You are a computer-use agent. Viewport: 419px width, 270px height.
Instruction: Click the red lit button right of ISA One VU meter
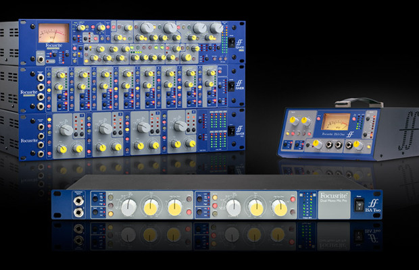(354, 119)
